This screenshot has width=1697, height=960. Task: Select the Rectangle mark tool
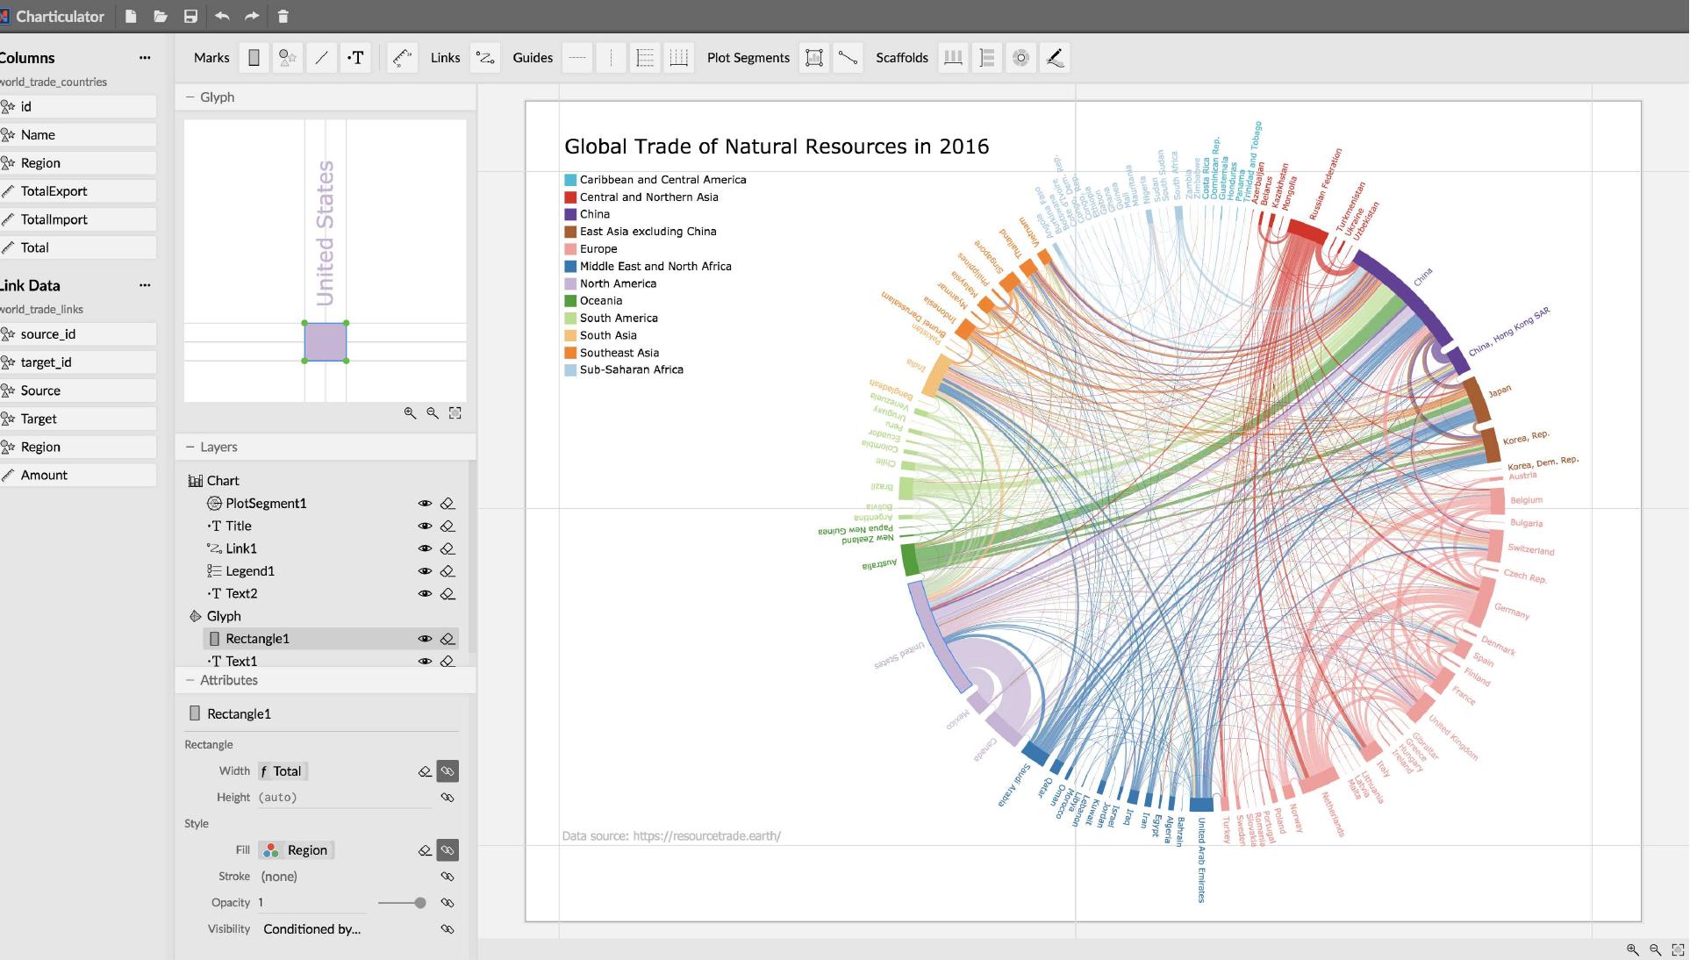click(x=254, y=58)
